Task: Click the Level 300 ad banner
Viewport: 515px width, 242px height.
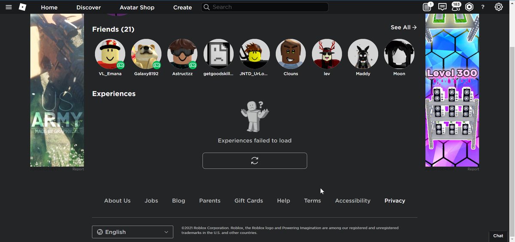Action: pyautogui.click(x=452, y=90)
